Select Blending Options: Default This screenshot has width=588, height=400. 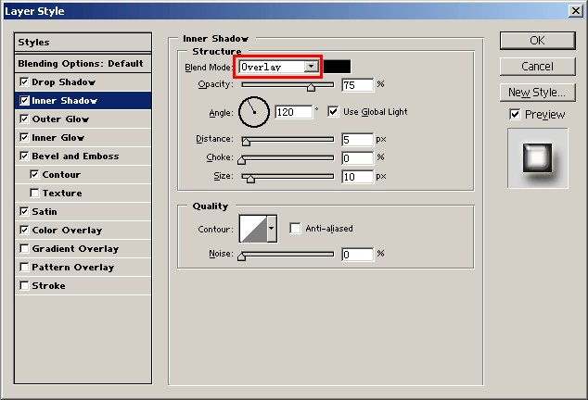(x=81, y=64)
